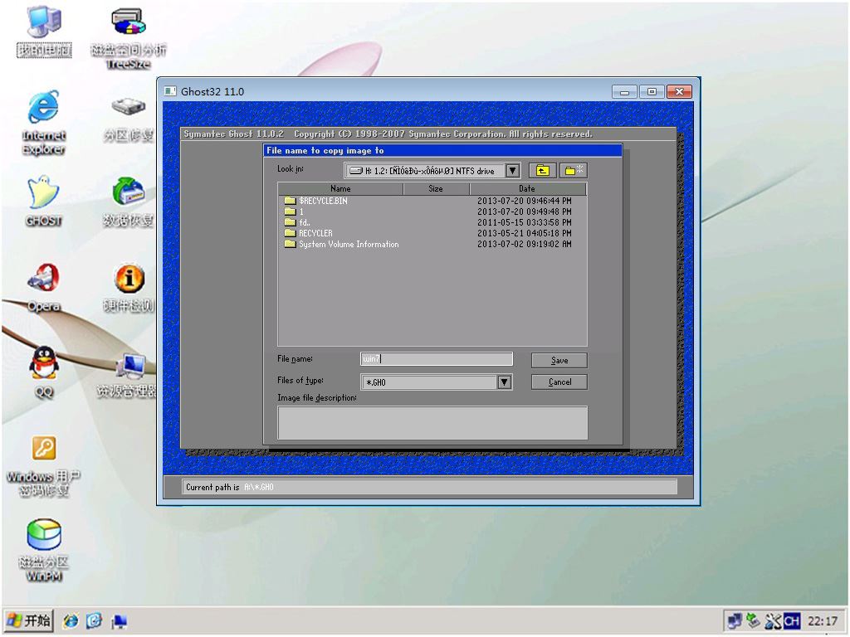Select the 硬件检测 desktop icon
The width and height of the screenshot is (850, 637).
click(x=129, y=287)
